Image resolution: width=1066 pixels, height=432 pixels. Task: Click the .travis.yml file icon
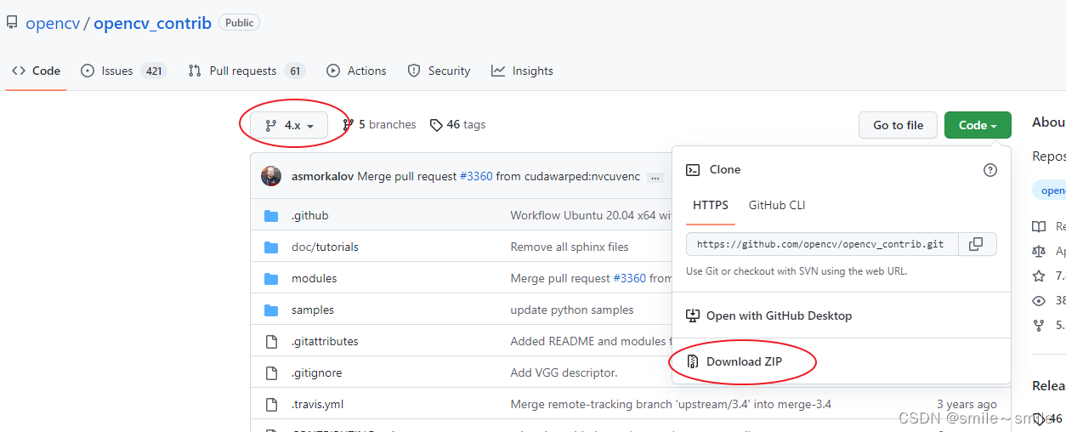(x=271, y=405)
